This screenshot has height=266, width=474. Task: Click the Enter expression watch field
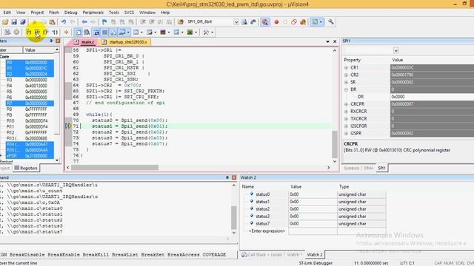267,231
